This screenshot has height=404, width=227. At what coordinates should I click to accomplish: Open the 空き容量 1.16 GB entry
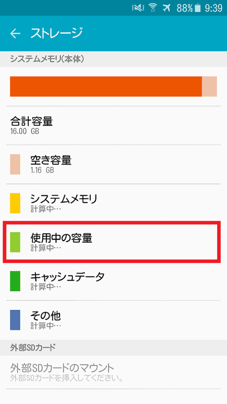coord(113,164)
